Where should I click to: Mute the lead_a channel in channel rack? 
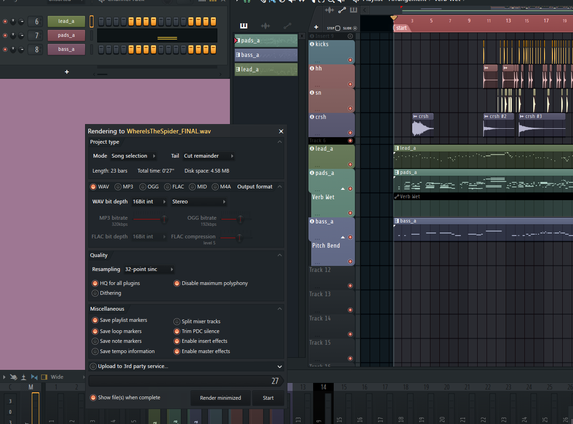pyautogui.click(x=5, y=21)
